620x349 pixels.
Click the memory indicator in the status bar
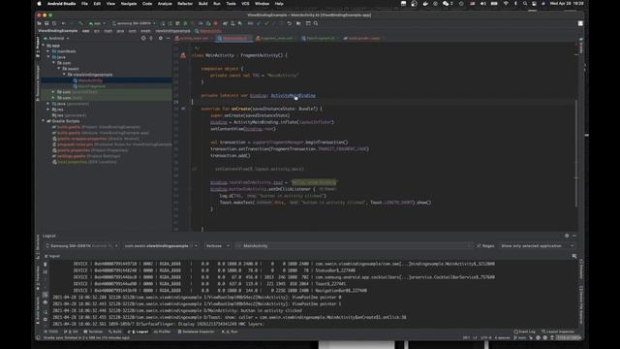[569, 337]
